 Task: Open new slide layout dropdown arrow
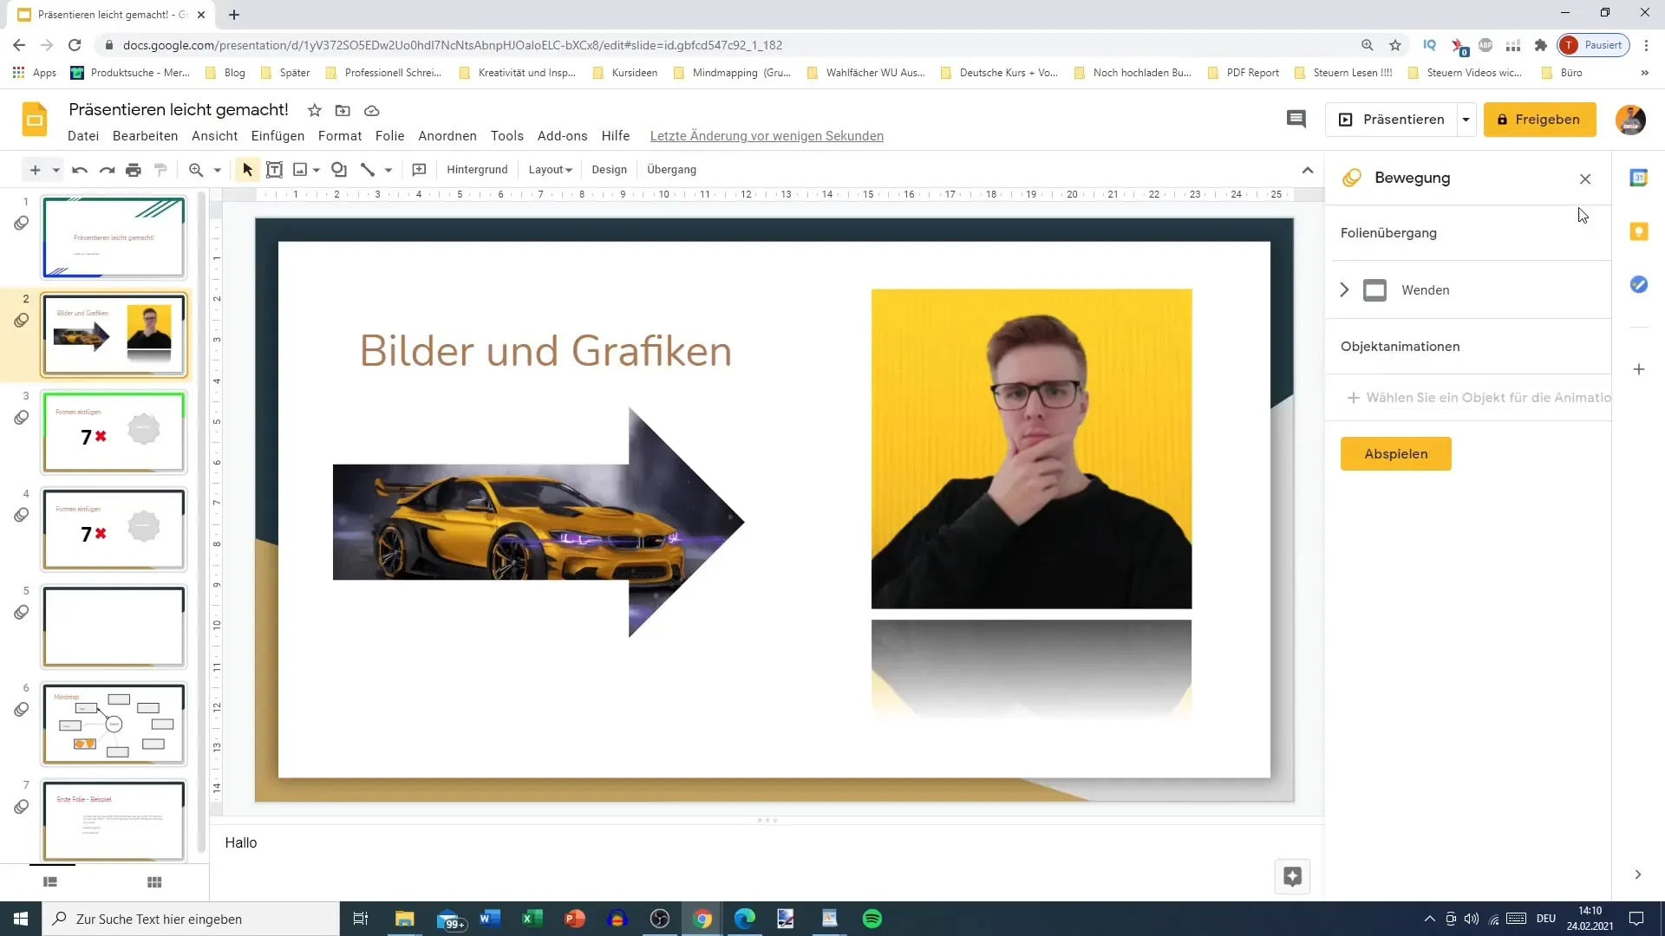(55, 170)
